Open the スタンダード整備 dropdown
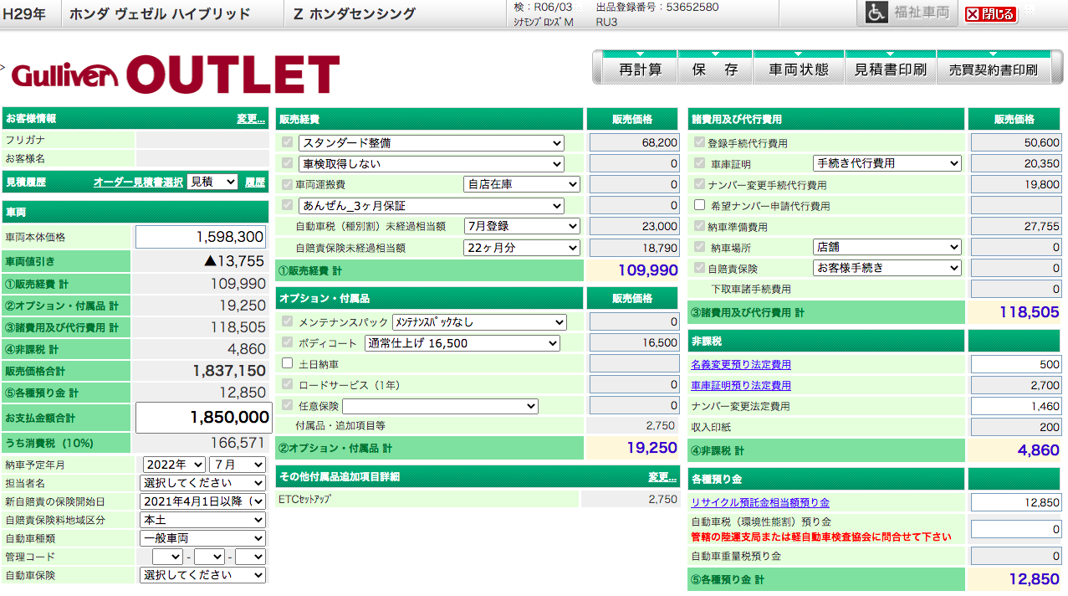Screen dimensions: 1068x596 tap(432, 143)
